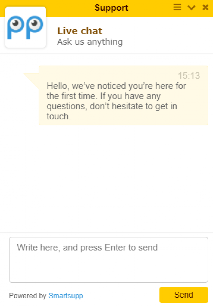213x306 pixels.
Task: Click the "Ask us anything" subtitle
Action: click(90, 42)
